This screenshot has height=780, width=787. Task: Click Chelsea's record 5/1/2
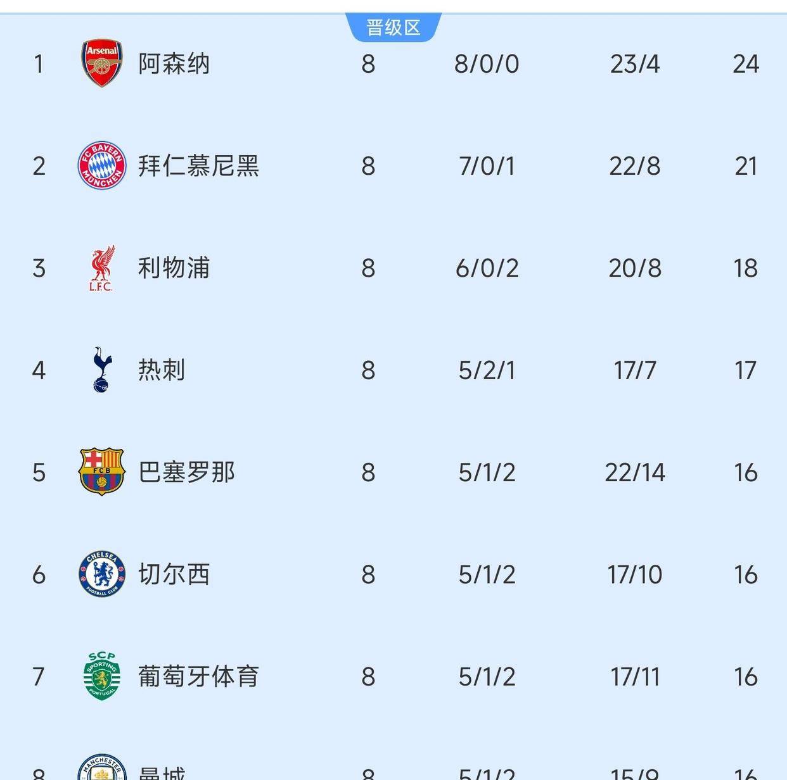coord(488,575)
